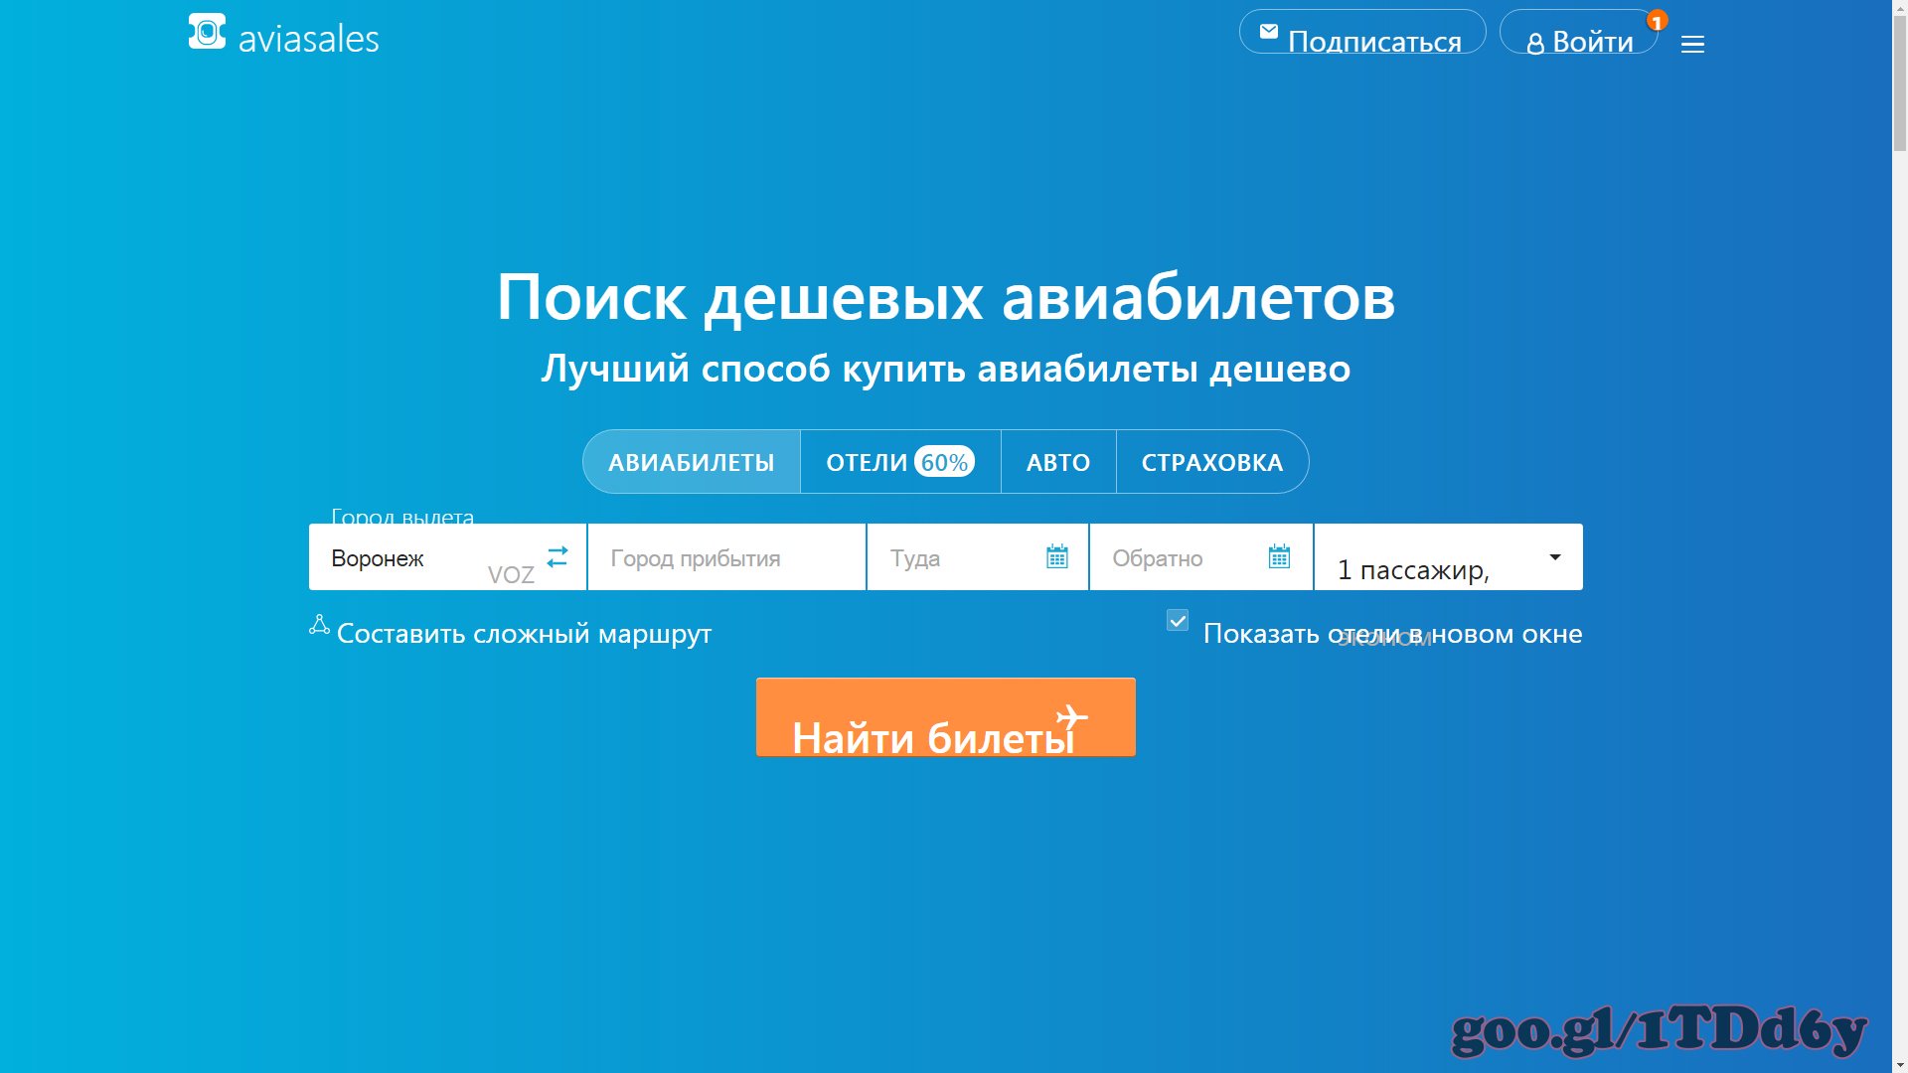Screen dimensions: 1908x1073
Task: Click the hamburger menu icon
Action: pos(1691,44)
